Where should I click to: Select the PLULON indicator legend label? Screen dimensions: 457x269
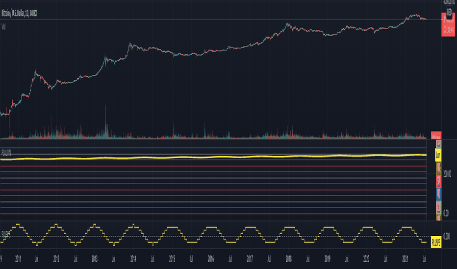pos(6,153)
